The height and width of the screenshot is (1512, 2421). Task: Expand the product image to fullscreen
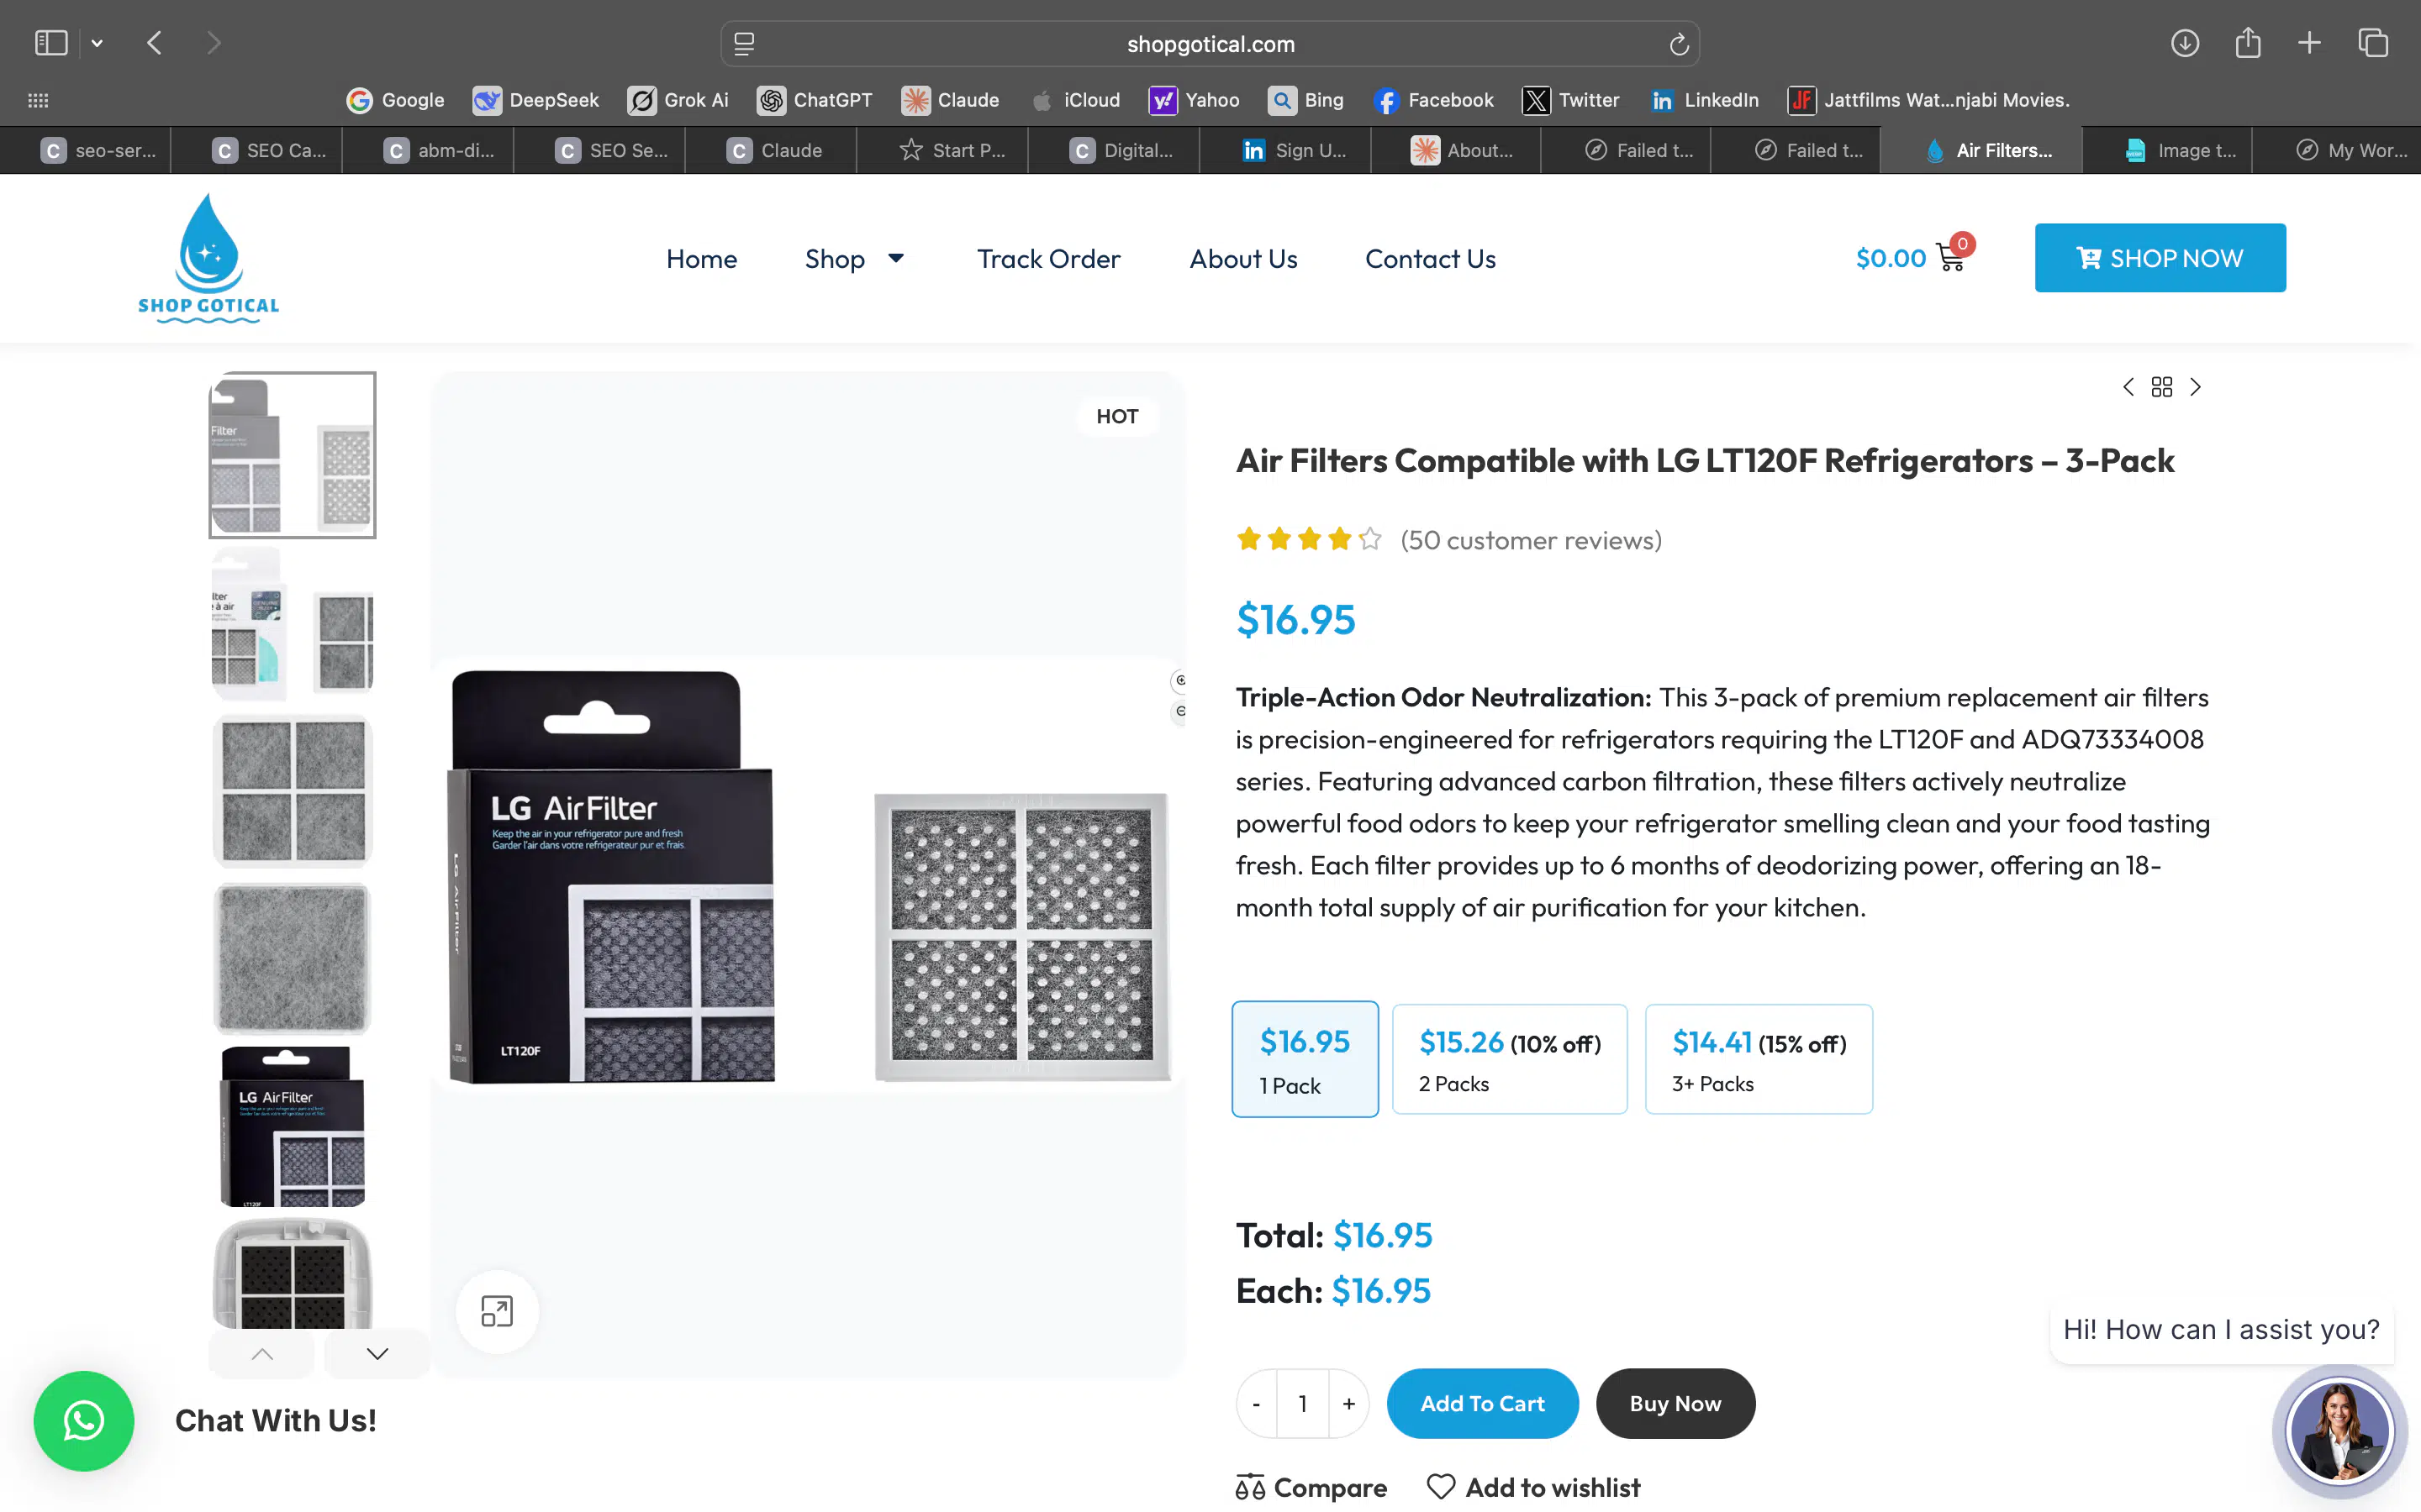(x=497, y=1311)
